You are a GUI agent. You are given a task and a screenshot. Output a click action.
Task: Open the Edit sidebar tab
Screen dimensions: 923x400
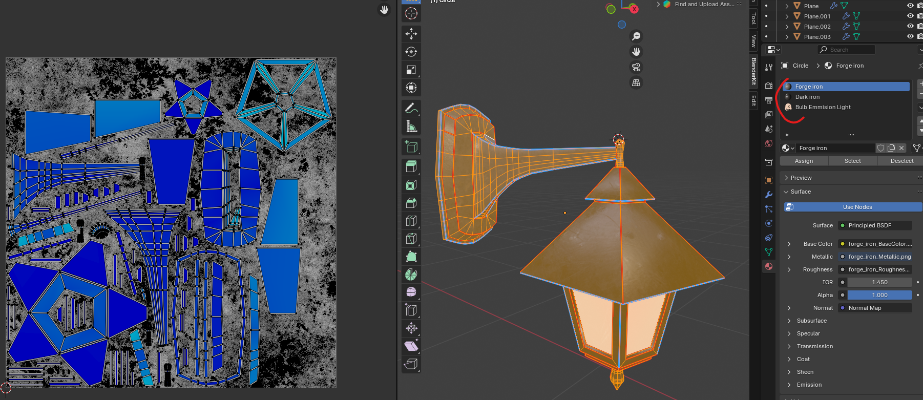point(753,100)
